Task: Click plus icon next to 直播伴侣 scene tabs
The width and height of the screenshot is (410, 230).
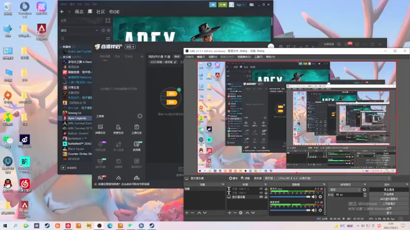Action: tap(142, 56)
